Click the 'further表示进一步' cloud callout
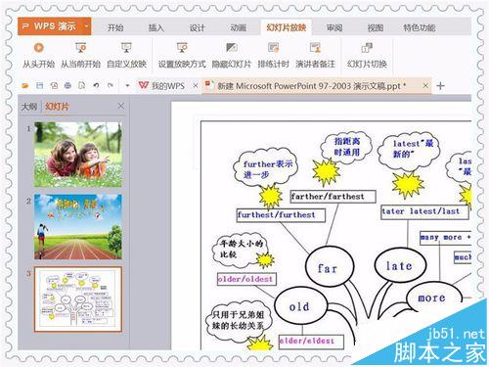489x367 pixels. pos(265,167)
